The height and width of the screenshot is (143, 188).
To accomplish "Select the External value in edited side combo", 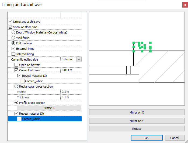I will [x=67, y=59].
